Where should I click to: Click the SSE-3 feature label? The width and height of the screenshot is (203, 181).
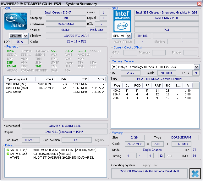pos(82,51)
